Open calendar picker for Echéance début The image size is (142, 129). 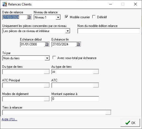point(47,44)
